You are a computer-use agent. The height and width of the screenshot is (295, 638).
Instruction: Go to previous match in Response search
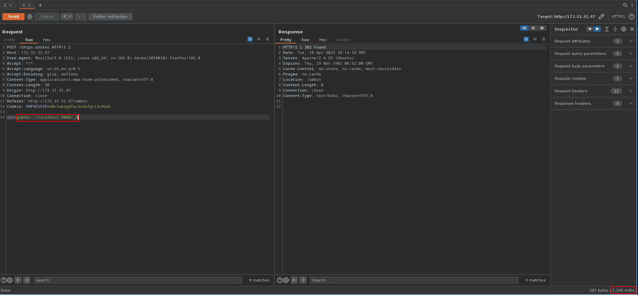coord(294,280)
